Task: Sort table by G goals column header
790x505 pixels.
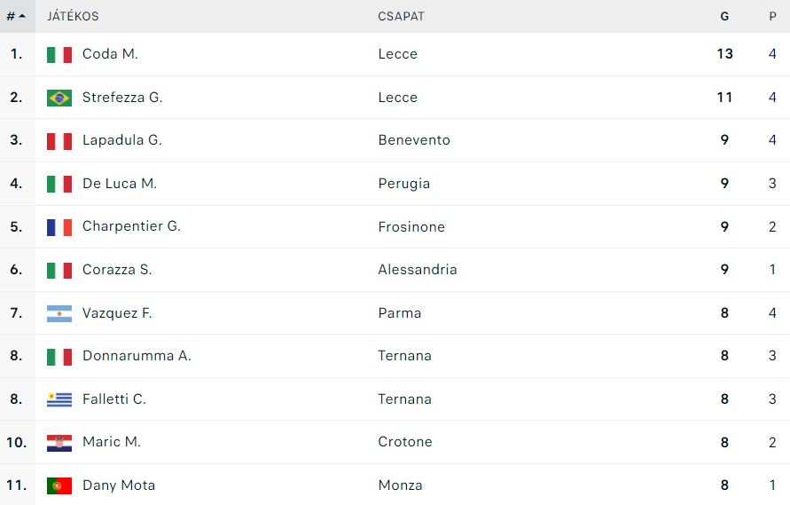Action: point(724,16)
